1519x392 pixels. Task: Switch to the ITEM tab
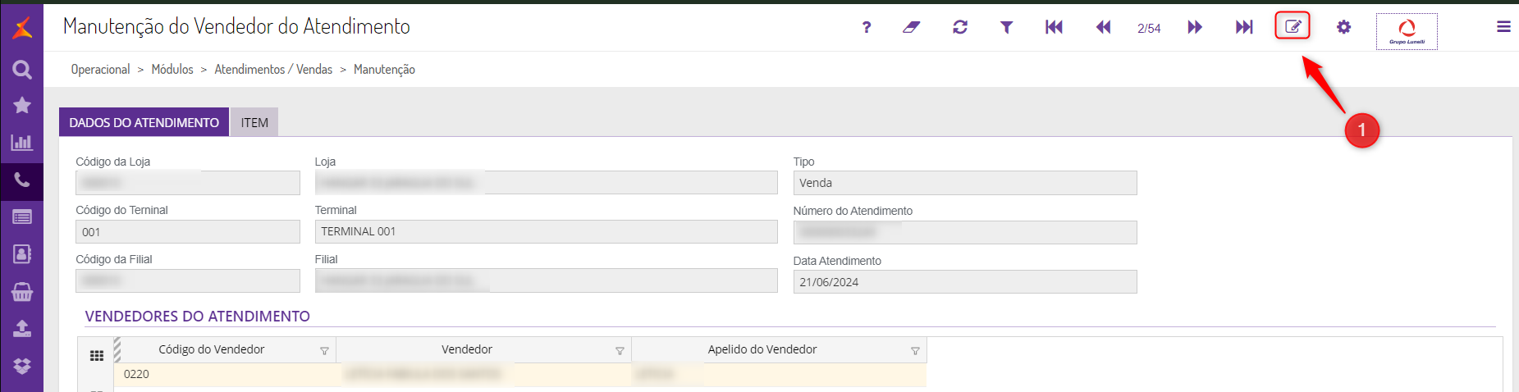pos(254,122)
